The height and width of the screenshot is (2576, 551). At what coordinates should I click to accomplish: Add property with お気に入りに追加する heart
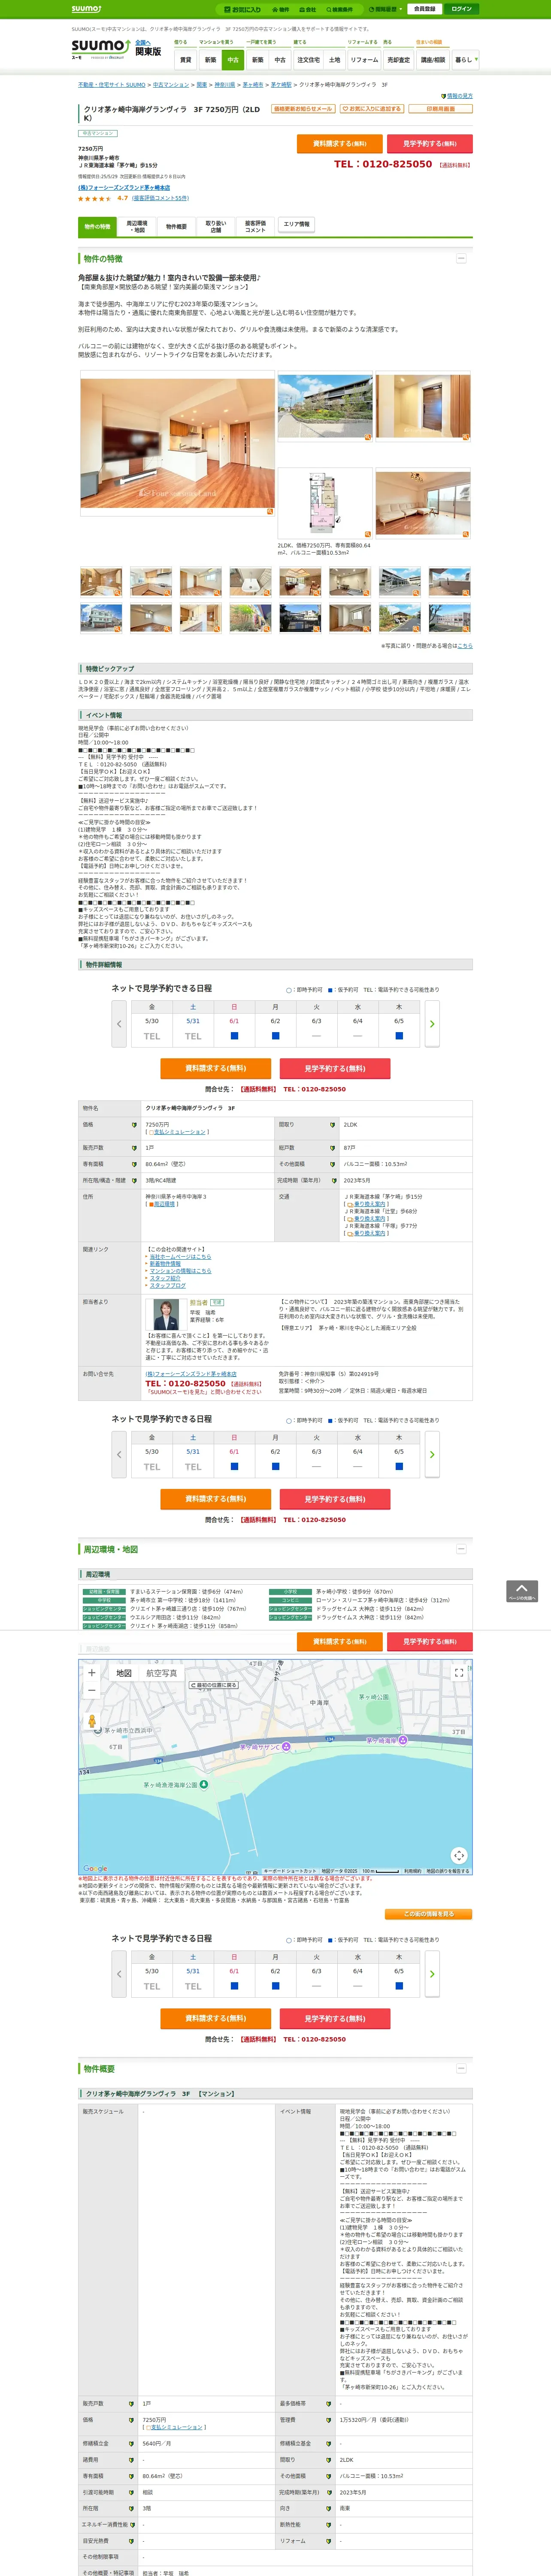click(x=371, y=108)
